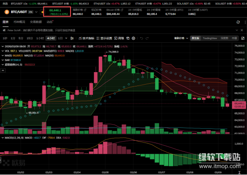
Task: Open 技术指标 indicators button
Action: (x=86, y=38)
